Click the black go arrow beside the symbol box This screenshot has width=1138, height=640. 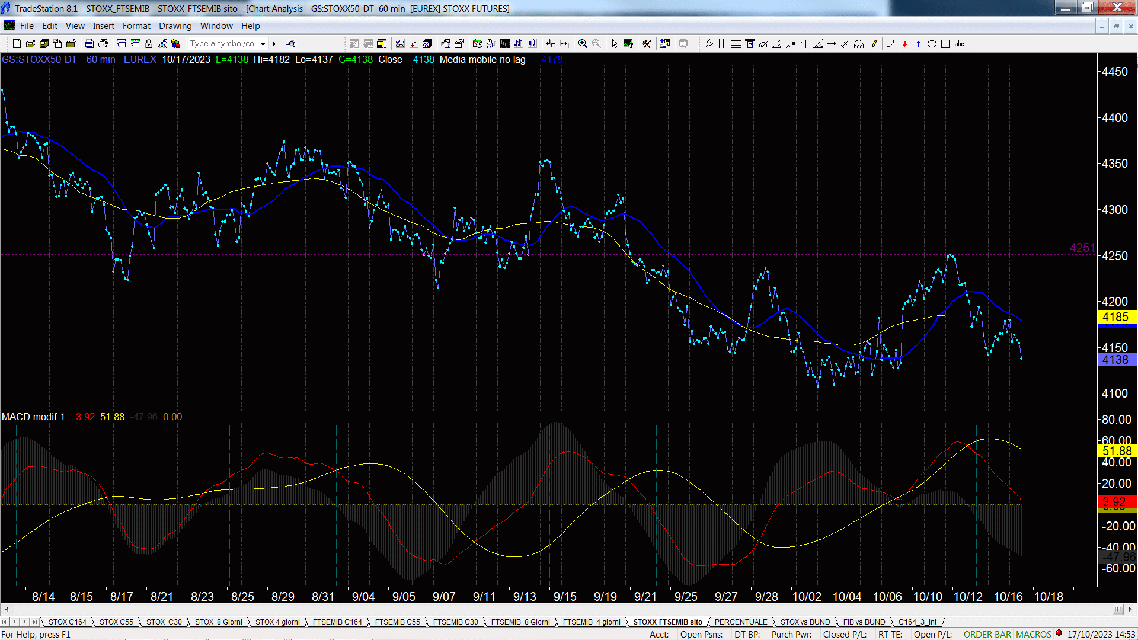point(274,43)
